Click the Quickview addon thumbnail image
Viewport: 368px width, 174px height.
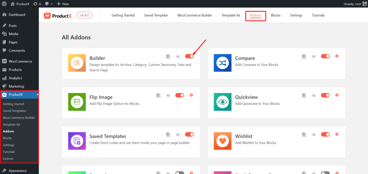[x=222, y=102]
